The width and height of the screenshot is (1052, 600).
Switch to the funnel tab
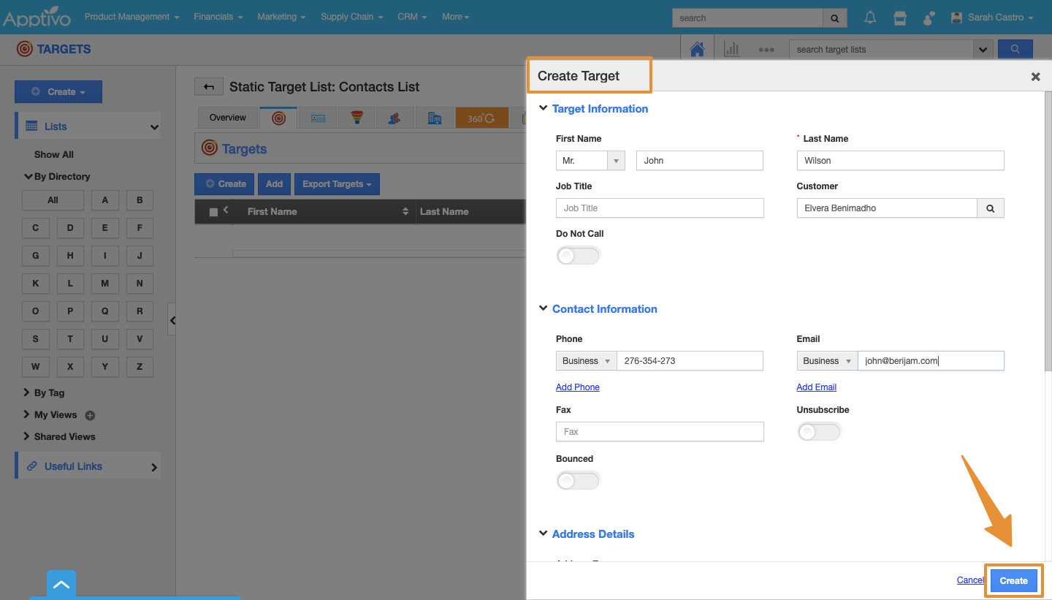point(357,118)
